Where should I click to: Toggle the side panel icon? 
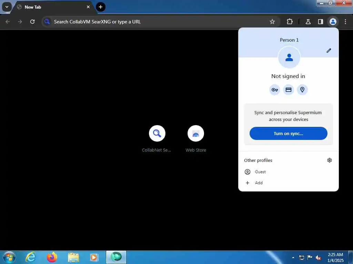(x=320, y=22)
